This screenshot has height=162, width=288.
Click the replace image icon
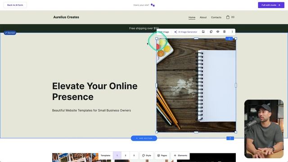tap(203, 32)
